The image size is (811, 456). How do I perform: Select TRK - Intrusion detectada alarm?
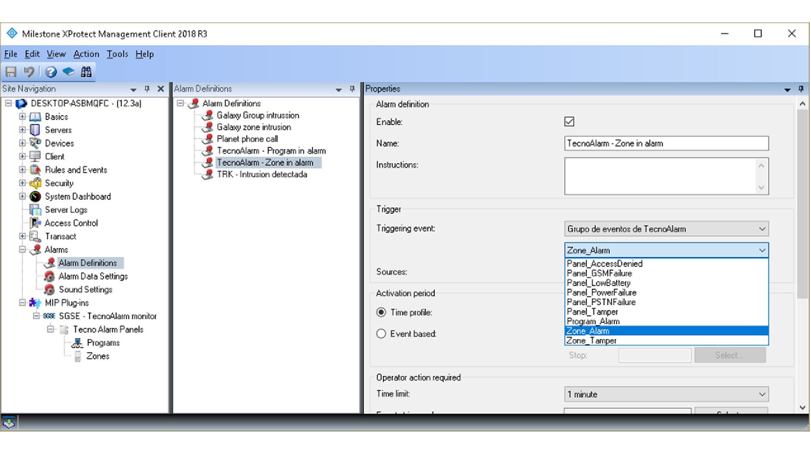tap(262, 174)
